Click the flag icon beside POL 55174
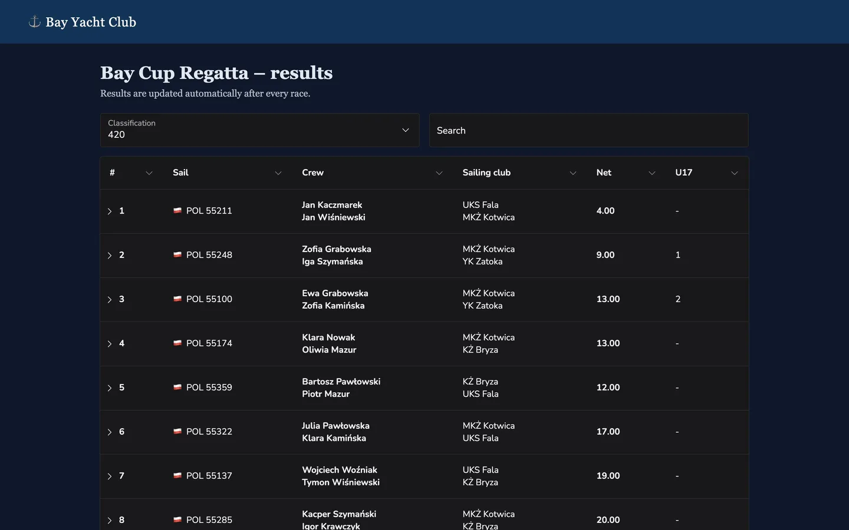The width and height of the screenshot is (849, 530). coord(177,343)
